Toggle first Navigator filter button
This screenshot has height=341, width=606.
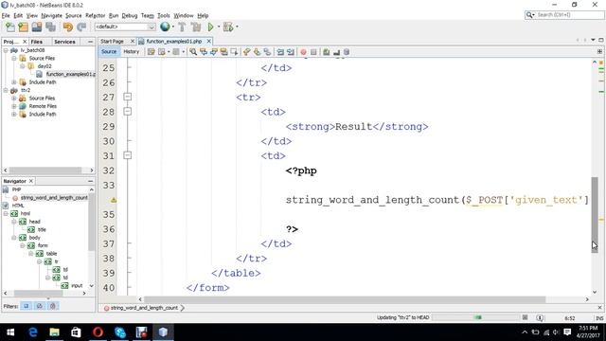point(26,306)
